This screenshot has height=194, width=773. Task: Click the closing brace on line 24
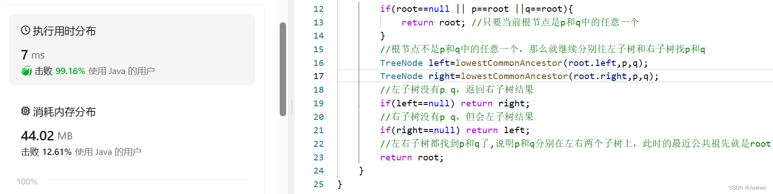[361, 171]
